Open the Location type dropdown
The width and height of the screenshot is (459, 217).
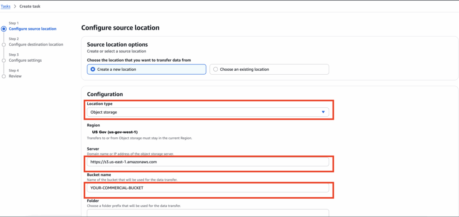click(x=207, y=112)
